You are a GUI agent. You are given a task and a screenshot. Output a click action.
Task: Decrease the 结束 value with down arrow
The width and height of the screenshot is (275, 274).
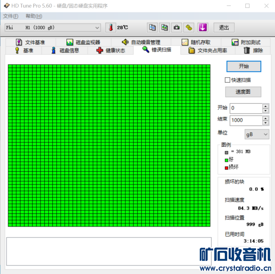click(265, 123)
